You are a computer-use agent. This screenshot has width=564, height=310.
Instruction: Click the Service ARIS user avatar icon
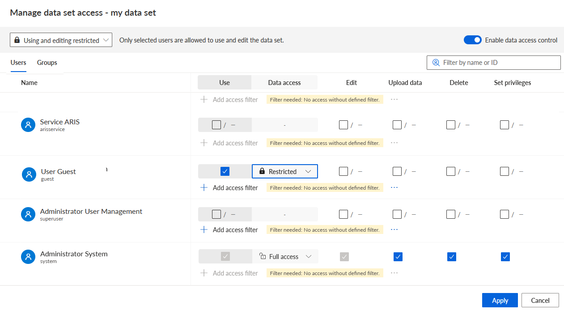pos(28,125)
